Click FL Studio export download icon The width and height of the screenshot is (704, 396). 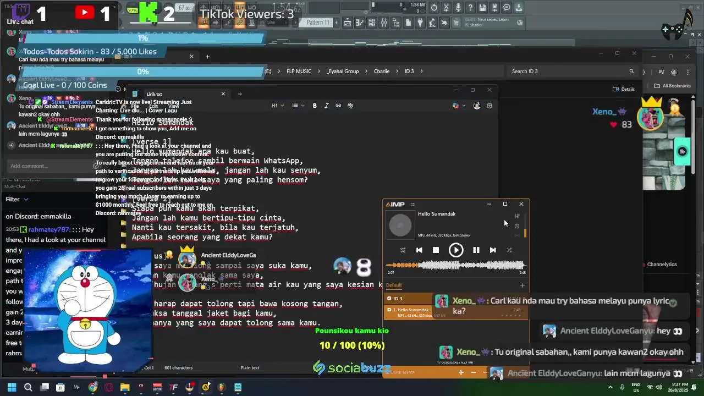coord(519,8)
